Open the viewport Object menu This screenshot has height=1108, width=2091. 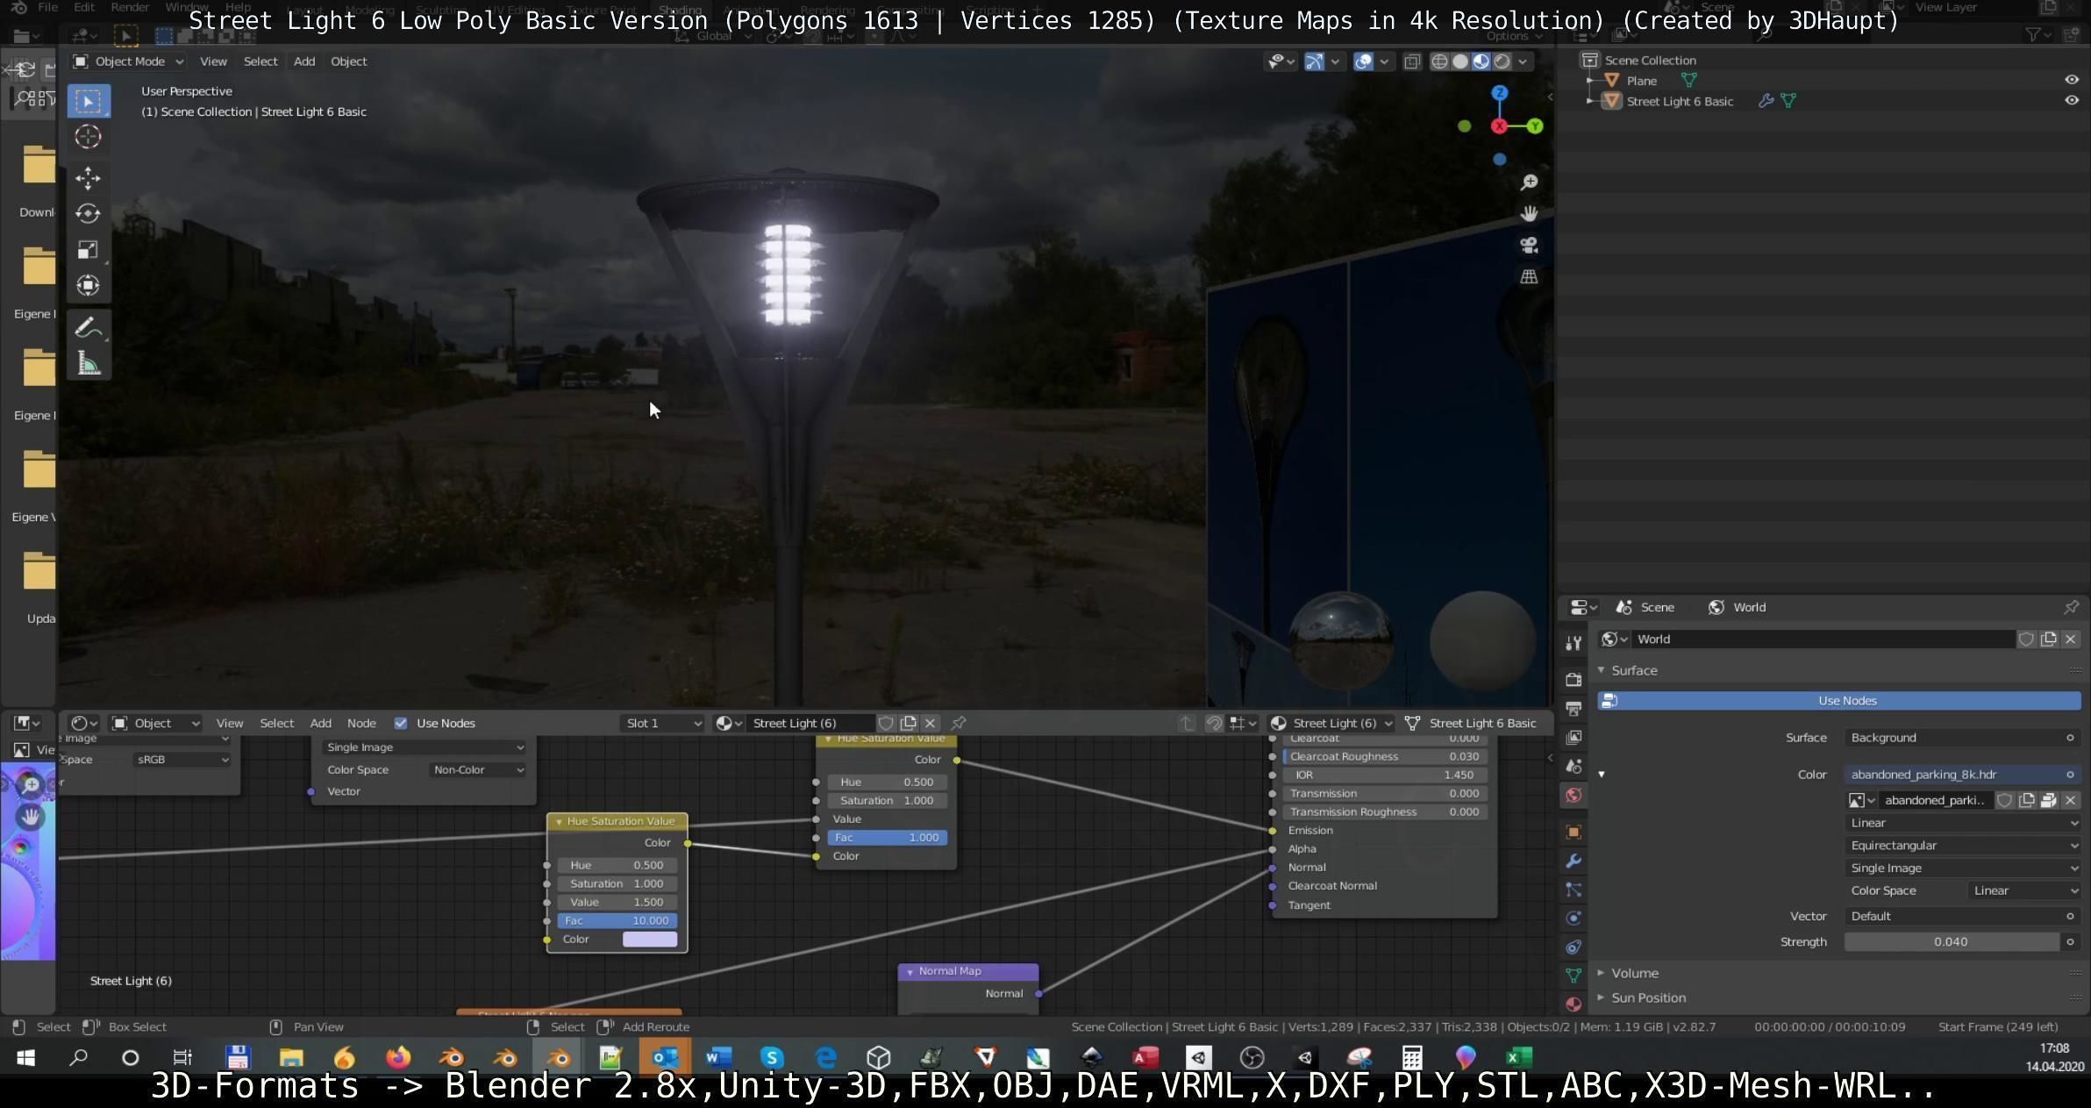348,61
